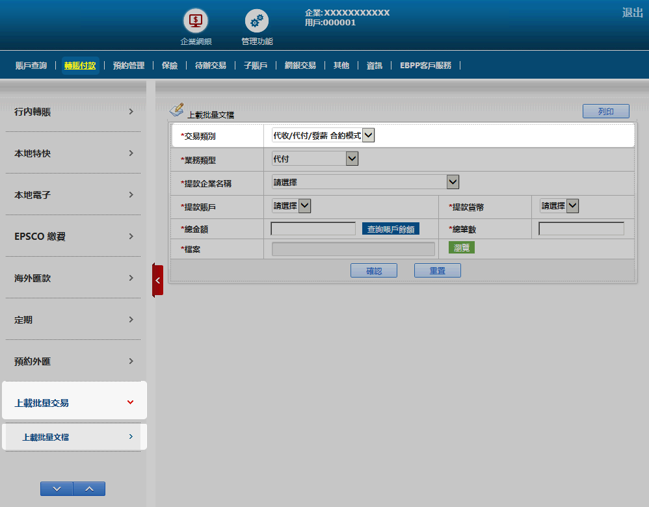The width and height of the screenshot is (649, 507).
Task: Click the 企業網銀 monitor icon
Action: [196, 21]
